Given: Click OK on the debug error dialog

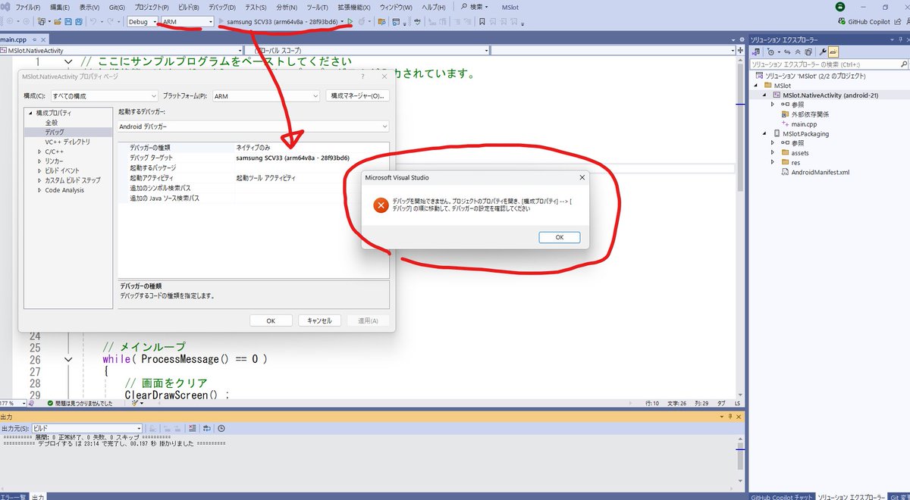Looking at the screenshot, I should pos(559,237).
